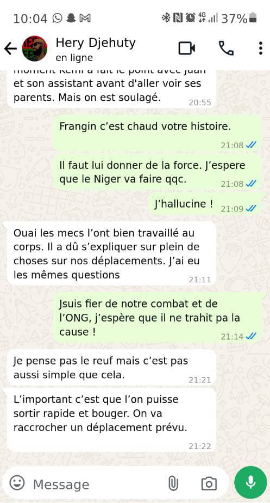Open Hery Djehuty's profile picture

[x=35, y=49]
